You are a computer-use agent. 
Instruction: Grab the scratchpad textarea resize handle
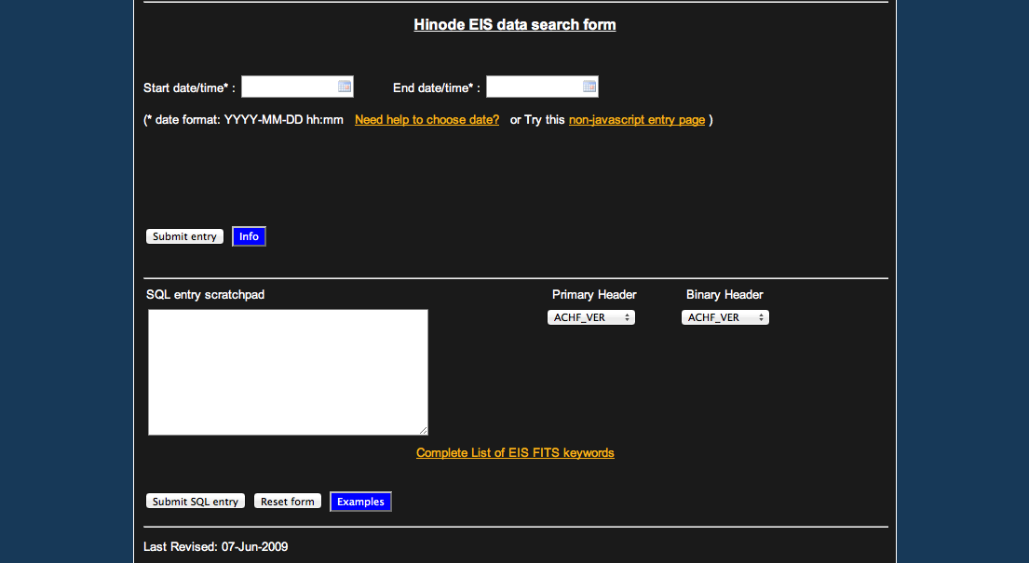[x=424, y=431]
